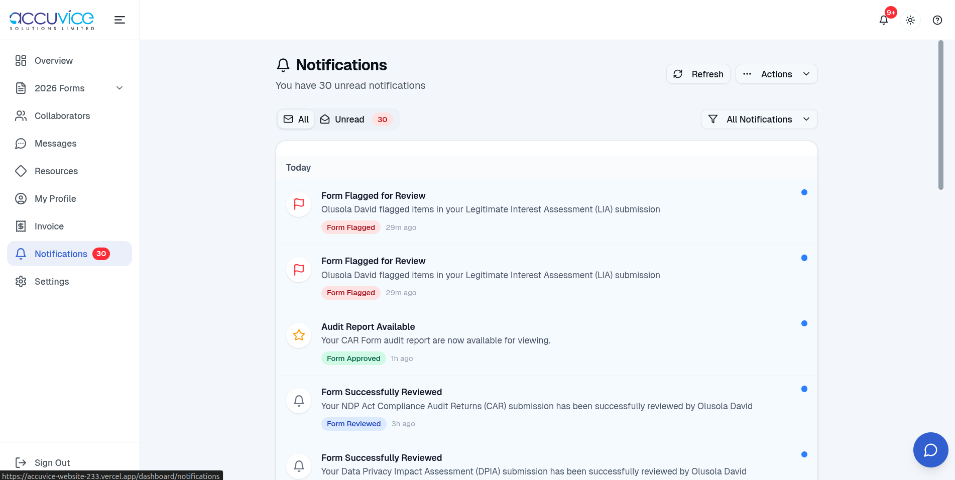Select the All notifications tab
This screenshot has height=480, width=955.
click(x=296, y=119)
